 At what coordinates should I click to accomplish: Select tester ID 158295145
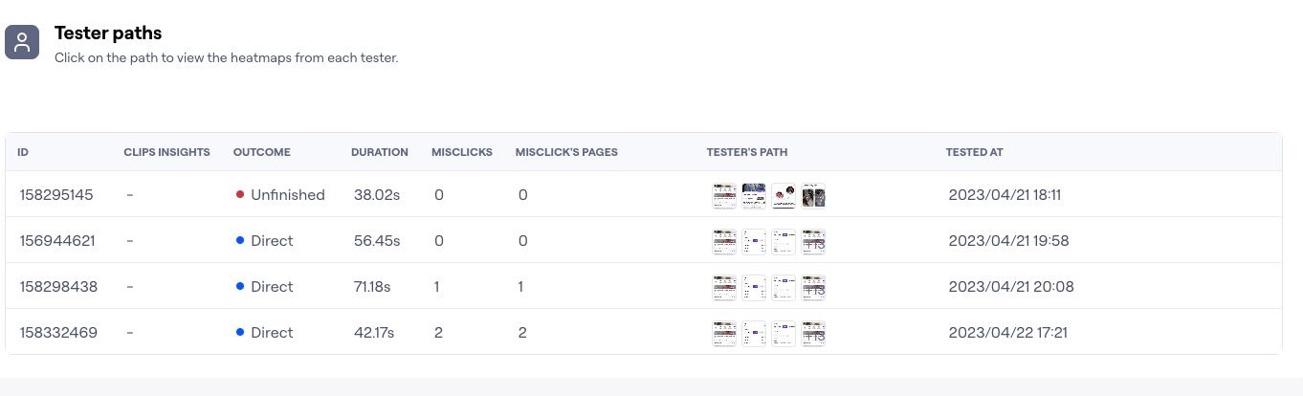pos(56,195)
